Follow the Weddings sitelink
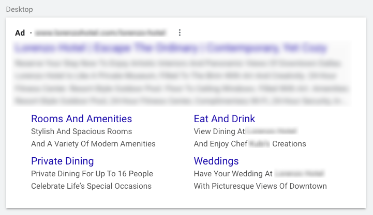The image size is (373, 215). click(x=216, y=161)
